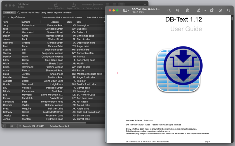Open the toolbar overflow double-chevron
235x146 pixels.
145,4
